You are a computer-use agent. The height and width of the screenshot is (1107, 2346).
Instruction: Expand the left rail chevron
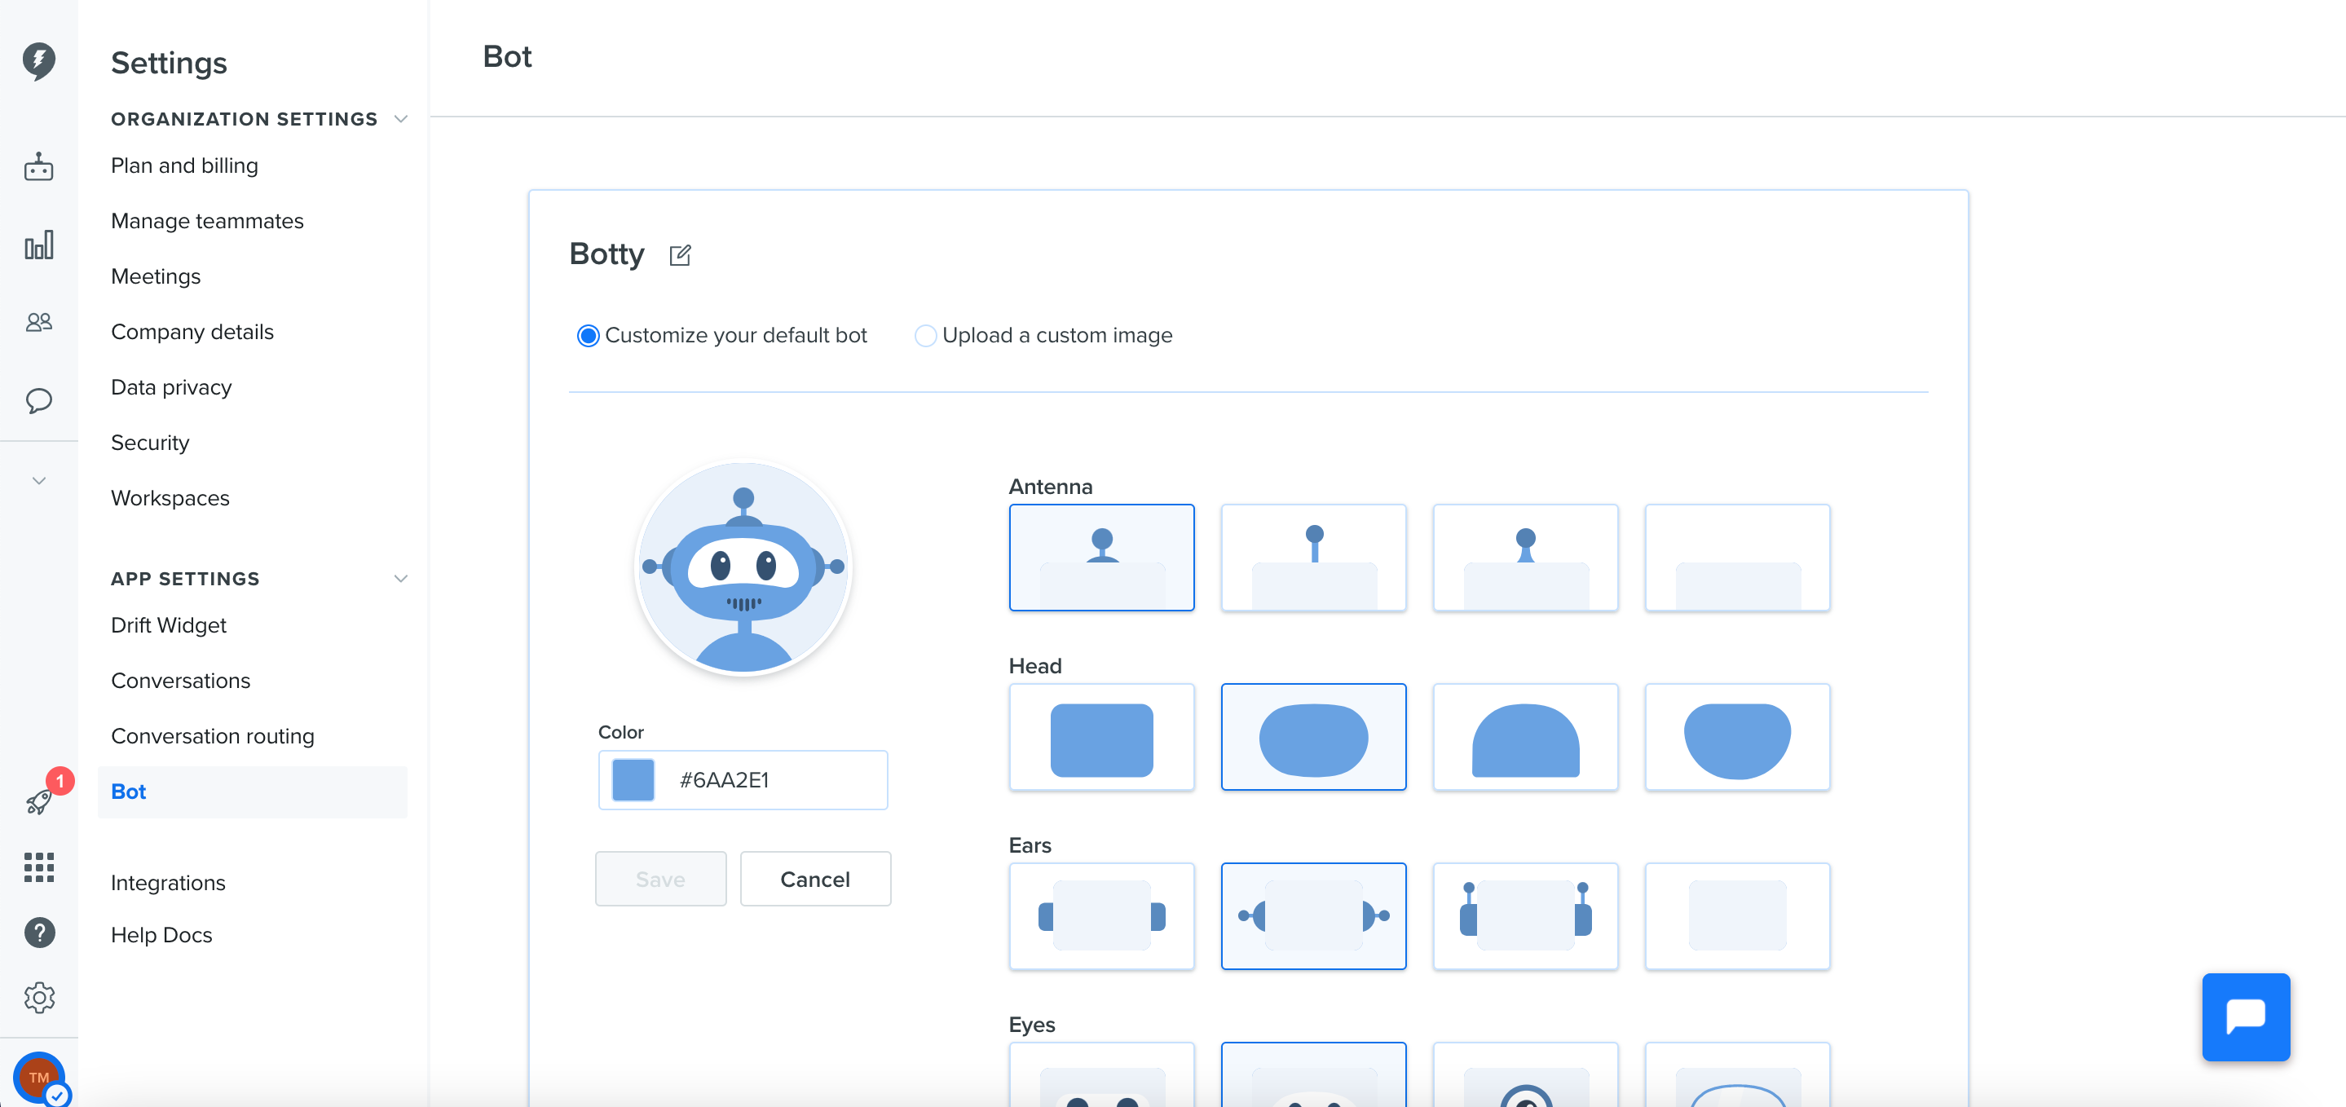click(38, 480)
